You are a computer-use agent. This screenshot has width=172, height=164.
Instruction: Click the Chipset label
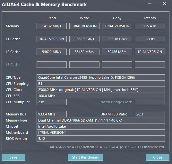click(12, 126)
